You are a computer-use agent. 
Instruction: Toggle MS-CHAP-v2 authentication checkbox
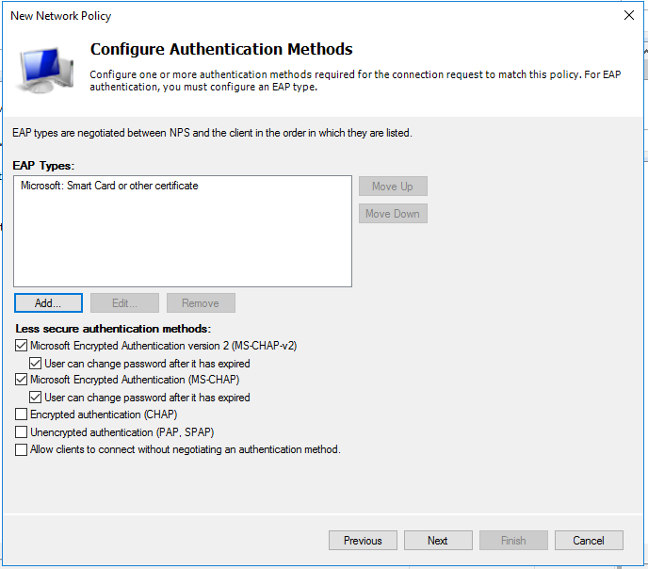click(x=21, y=346)
